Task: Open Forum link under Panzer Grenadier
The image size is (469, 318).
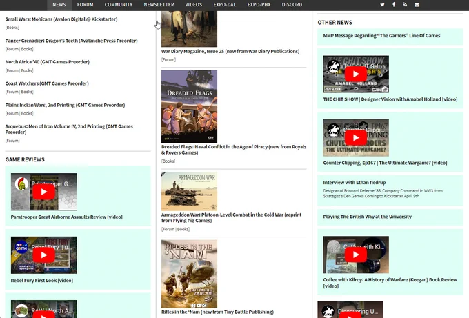Action: click(x=12, y=49)
